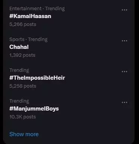Screen dimensions: 139x144
Task: Click Show more trends link
Action: pyautogui.click(x=24, y=134)
